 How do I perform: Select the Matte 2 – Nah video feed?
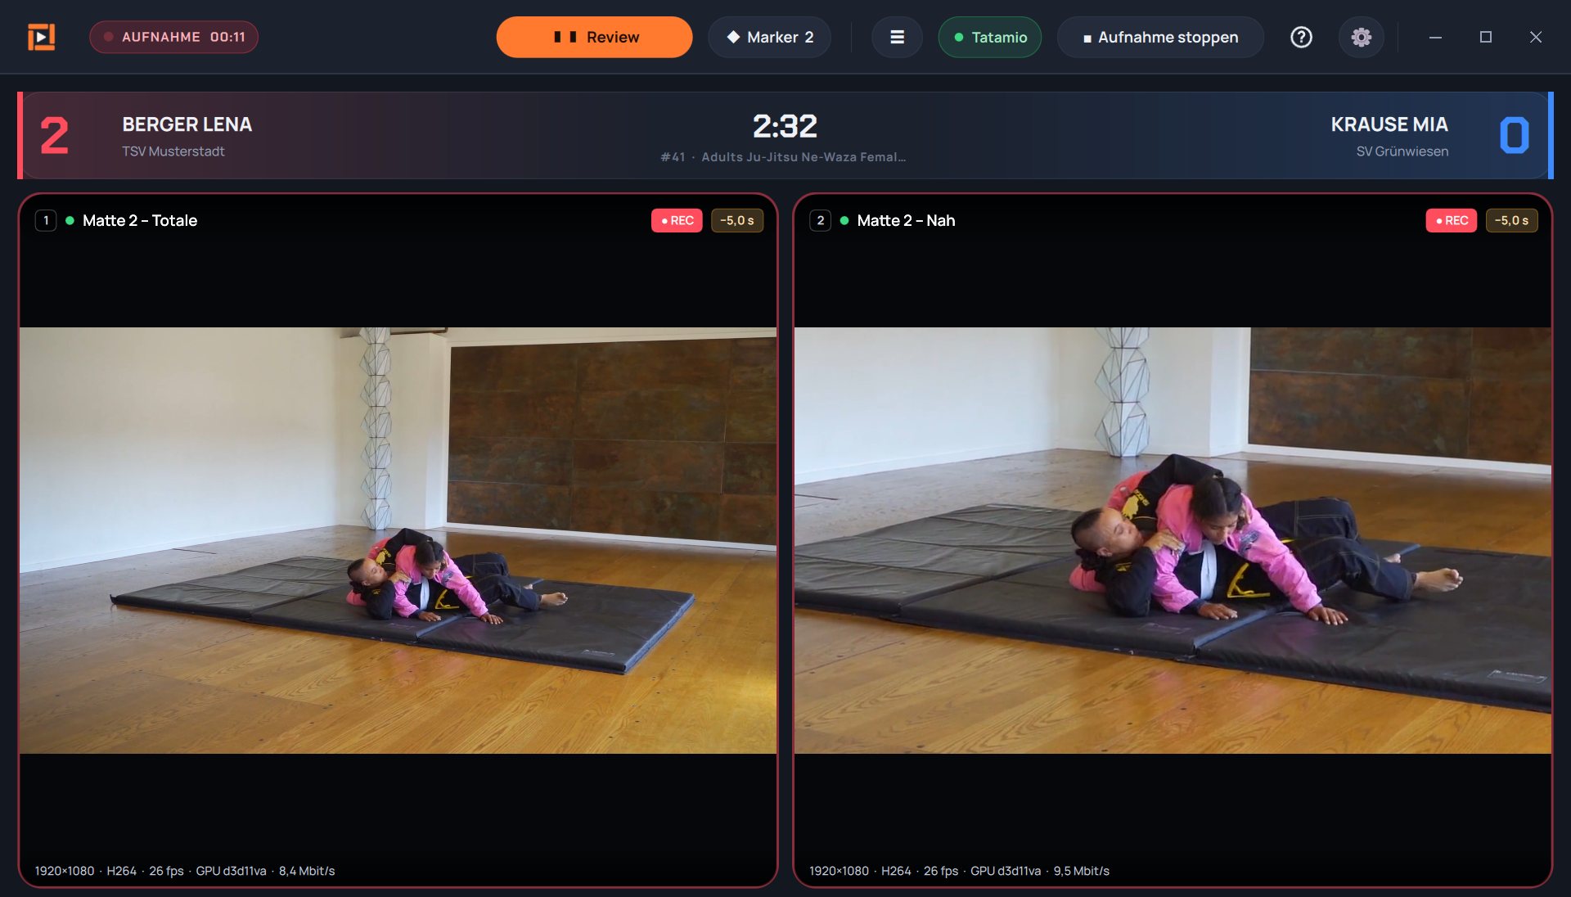tap(1173, 540)
